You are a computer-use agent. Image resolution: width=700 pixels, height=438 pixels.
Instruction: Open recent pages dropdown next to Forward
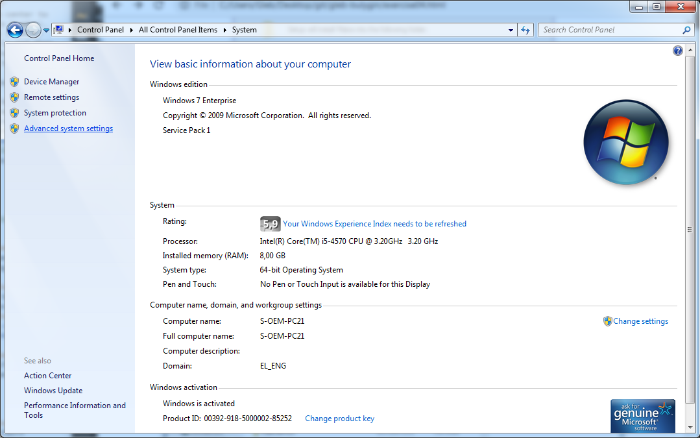pyautogui.click(x=46, y=30)
